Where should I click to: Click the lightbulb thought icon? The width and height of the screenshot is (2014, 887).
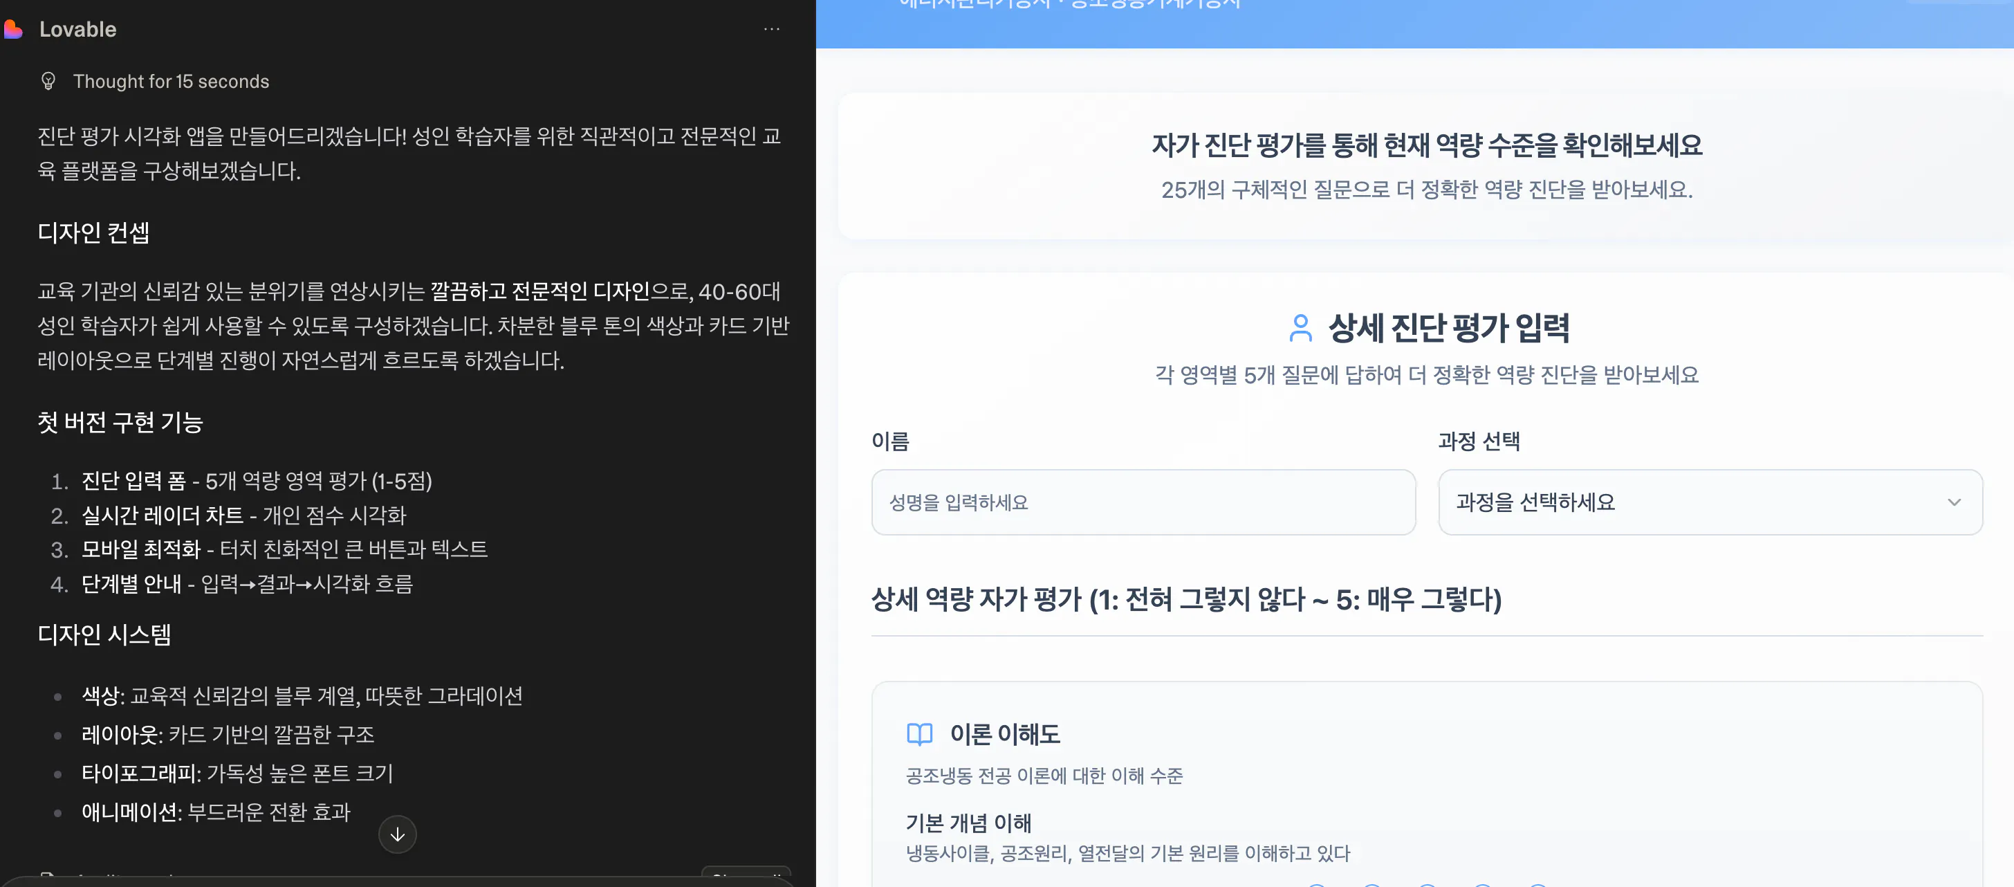pyautogui.click(x=48, y=82)
